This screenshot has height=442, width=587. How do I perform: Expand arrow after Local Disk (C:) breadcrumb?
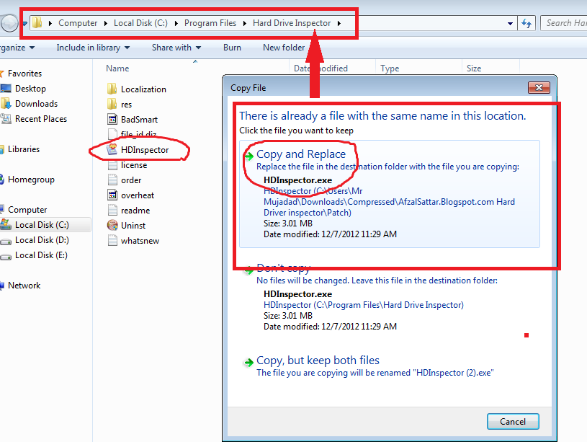pyautogui.click(x=176, y=23)
